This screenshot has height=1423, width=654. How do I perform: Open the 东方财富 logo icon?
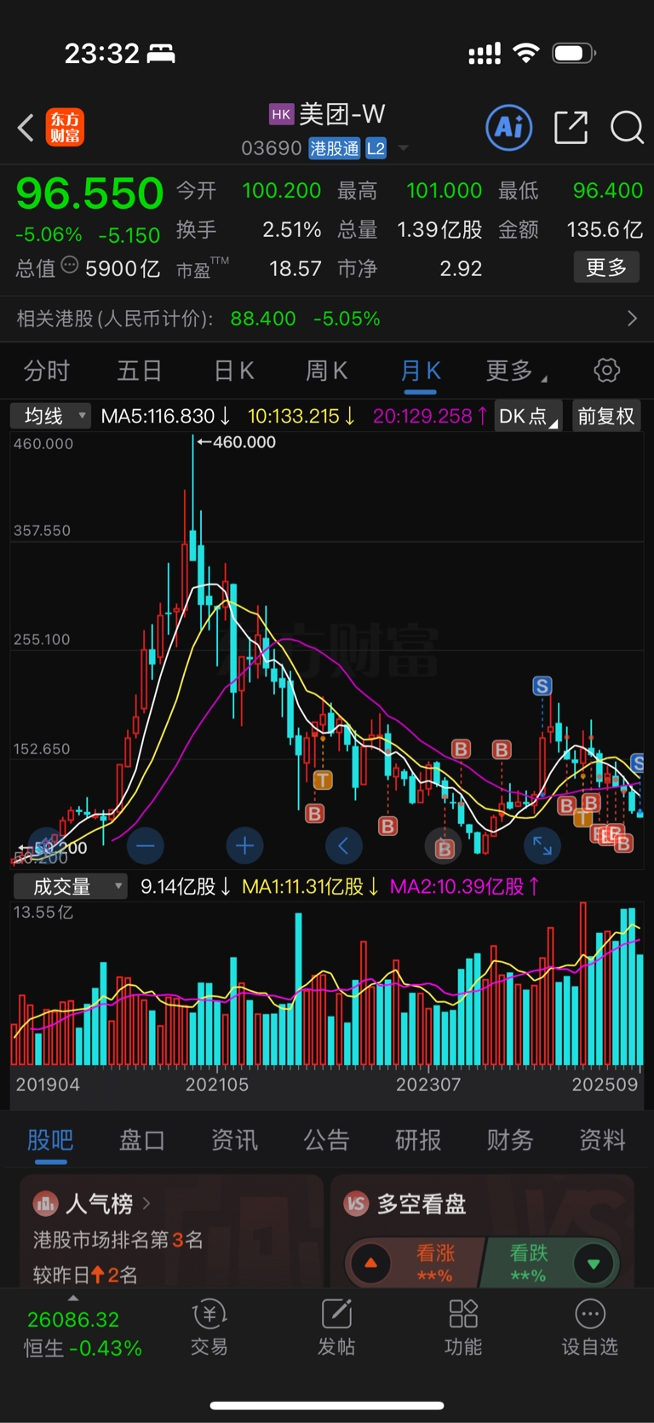click(x=65, y=128)
